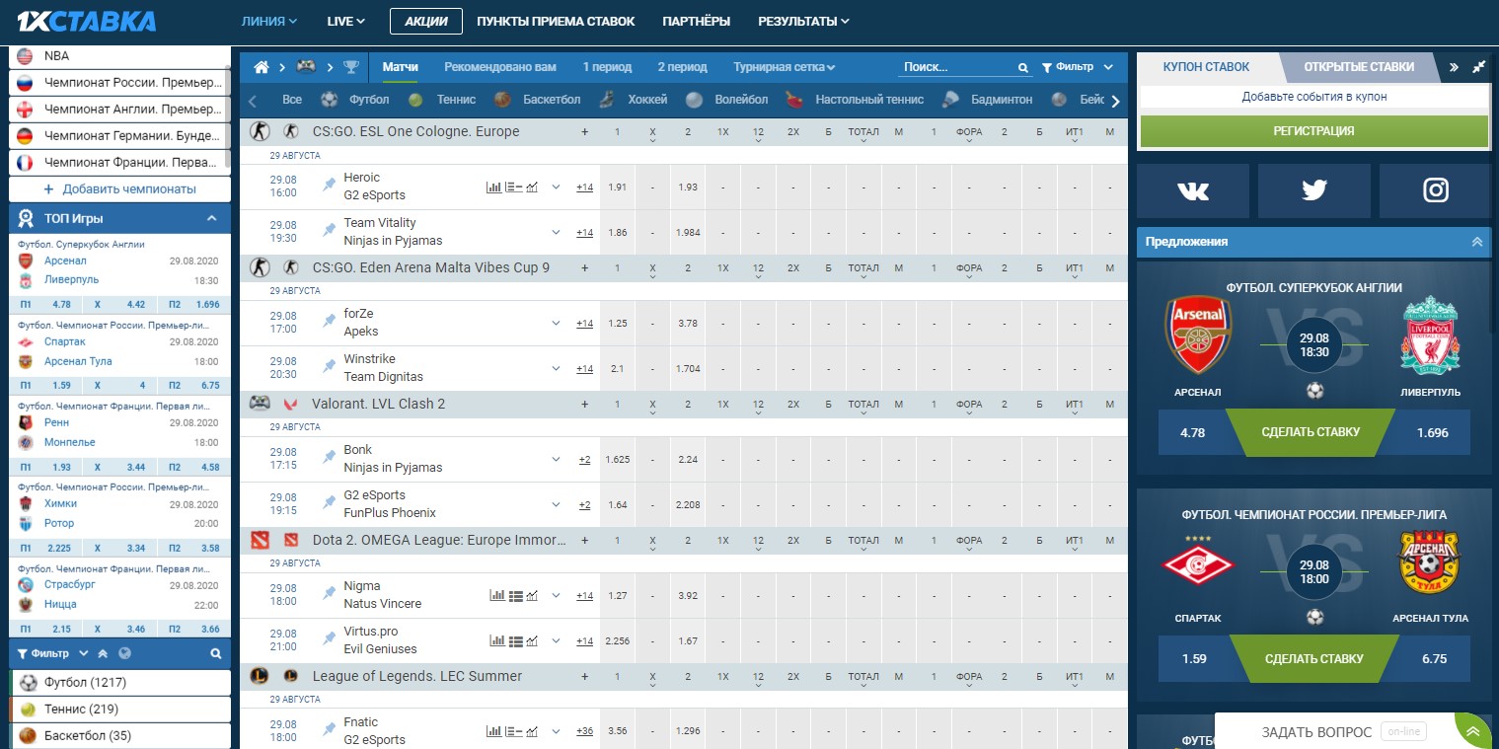Screen dimensions: 1499x749
Task: Open the line graph icon for Heroic match
Action: click(532, 187)
